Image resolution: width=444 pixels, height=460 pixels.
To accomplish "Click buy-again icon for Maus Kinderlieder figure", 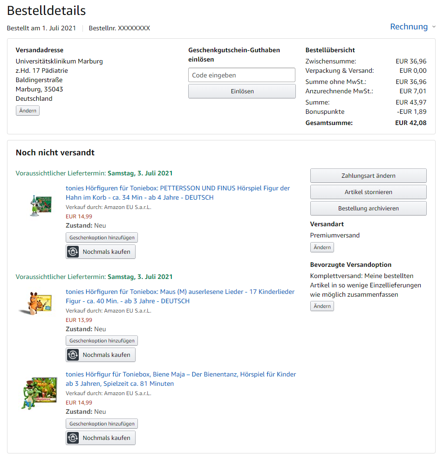I will [x=73, y=355].
